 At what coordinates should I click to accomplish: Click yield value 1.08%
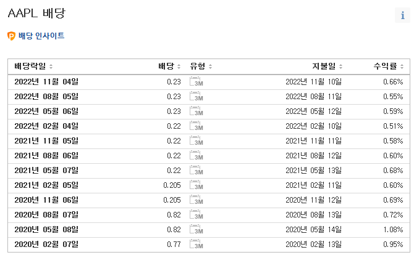393,229
